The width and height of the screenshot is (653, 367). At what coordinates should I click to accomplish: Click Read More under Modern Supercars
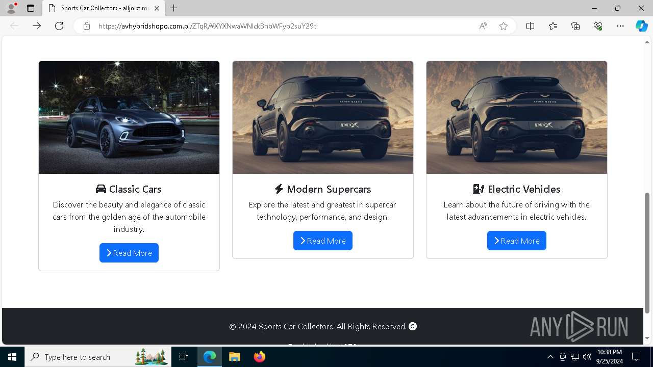323,241
